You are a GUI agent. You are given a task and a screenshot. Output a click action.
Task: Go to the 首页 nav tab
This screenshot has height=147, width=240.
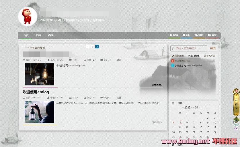pos(26,35)
